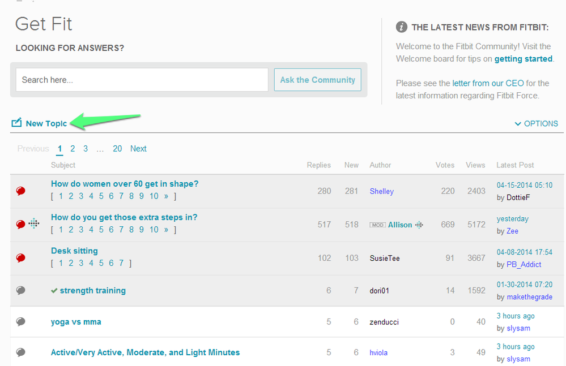Viewport: 566px width, 366px height.
Task: Click the Votes column header
Action: (445, 165)
